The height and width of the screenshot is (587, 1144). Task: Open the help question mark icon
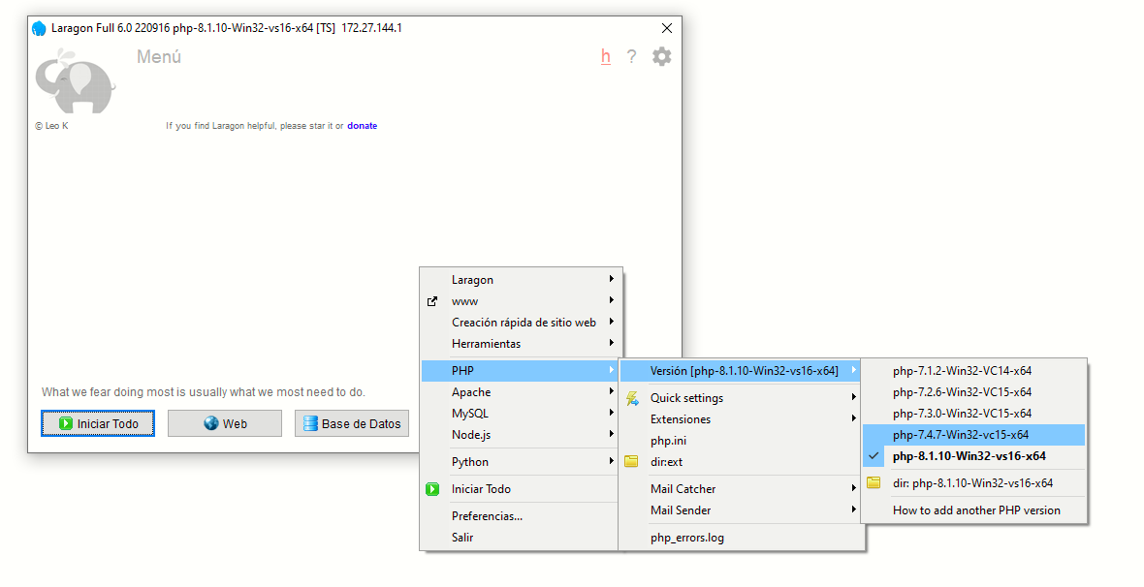(631, 56)
